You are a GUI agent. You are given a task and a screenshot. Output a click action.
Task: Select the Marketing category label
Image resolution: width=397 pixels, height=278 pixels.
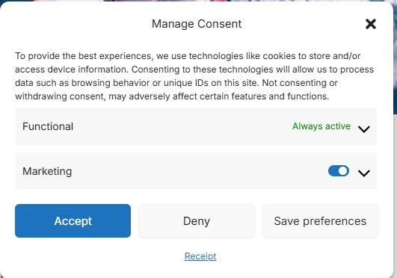pos(47,171)
